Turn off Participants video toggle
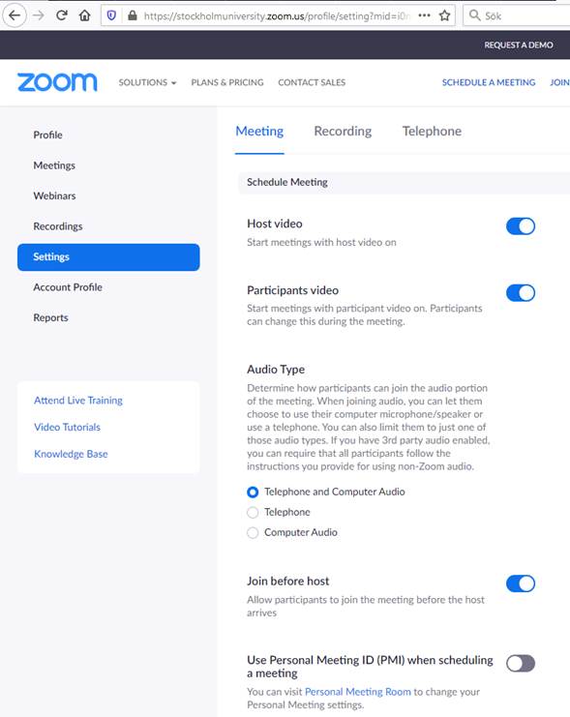Image resolution: width=570 pixels, height=717 pixels. coord(521,293)
